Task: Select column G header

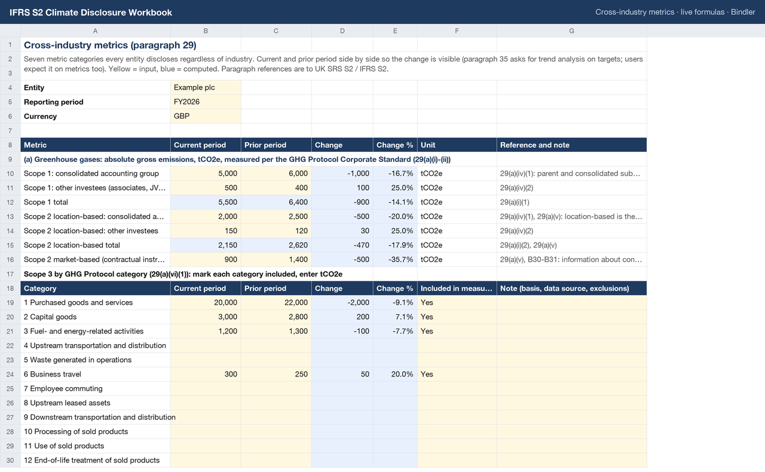Action: pyautogui.click(x=571, y=30)
